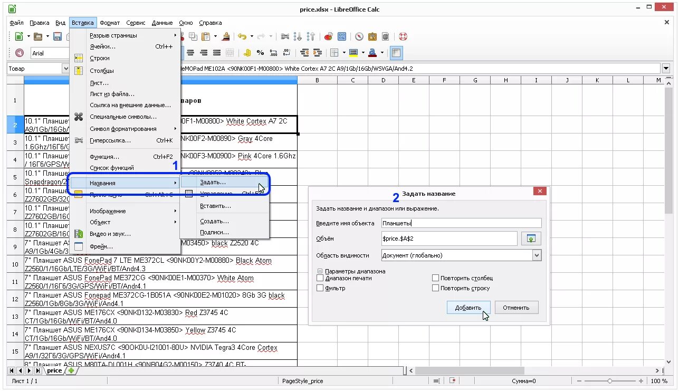Click the Percent number format icon

tap(260, 53)
